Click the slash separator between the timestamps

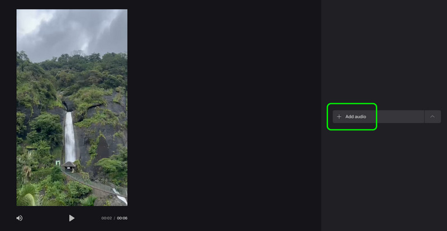(115, 218)
